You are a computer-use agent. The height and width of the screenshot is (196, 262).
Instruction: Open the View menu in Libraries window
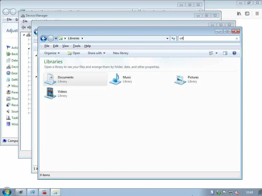click(x=65, y=46)
